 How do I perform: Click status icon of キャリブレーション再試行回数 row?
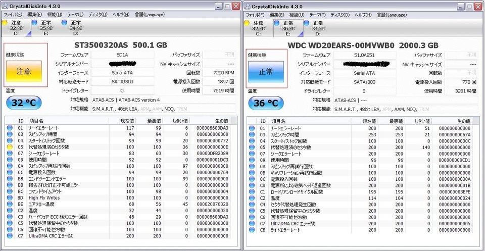tap(252, 173)
